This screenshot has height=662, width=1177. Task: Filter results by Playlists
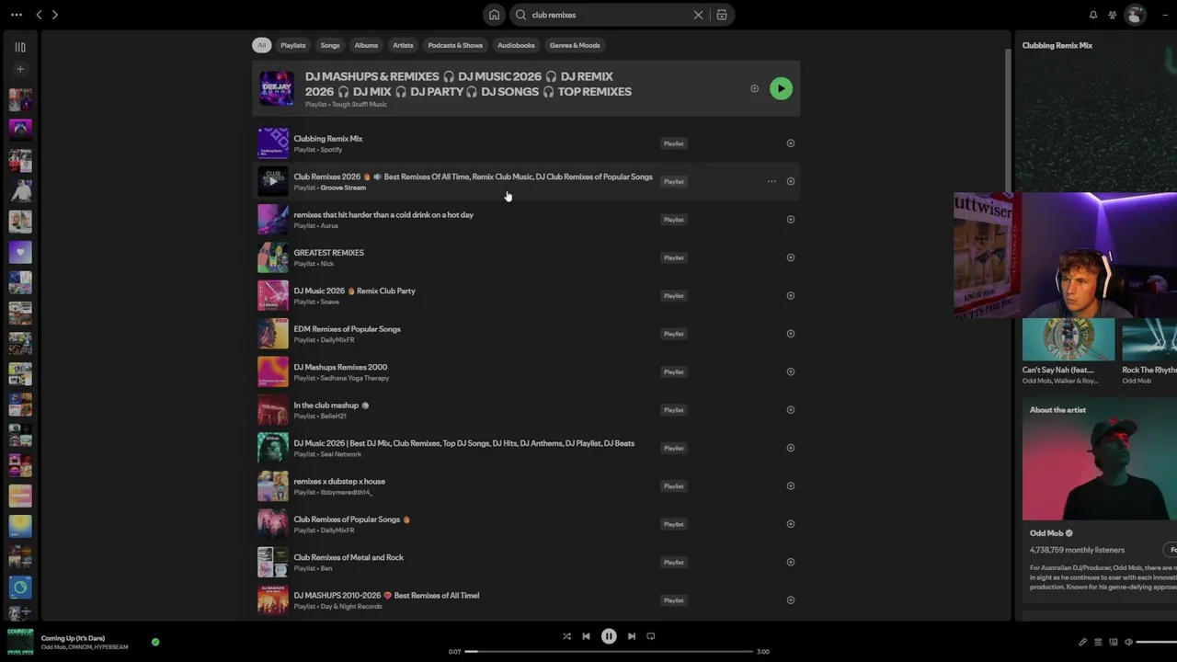click(x=293, y=45)
